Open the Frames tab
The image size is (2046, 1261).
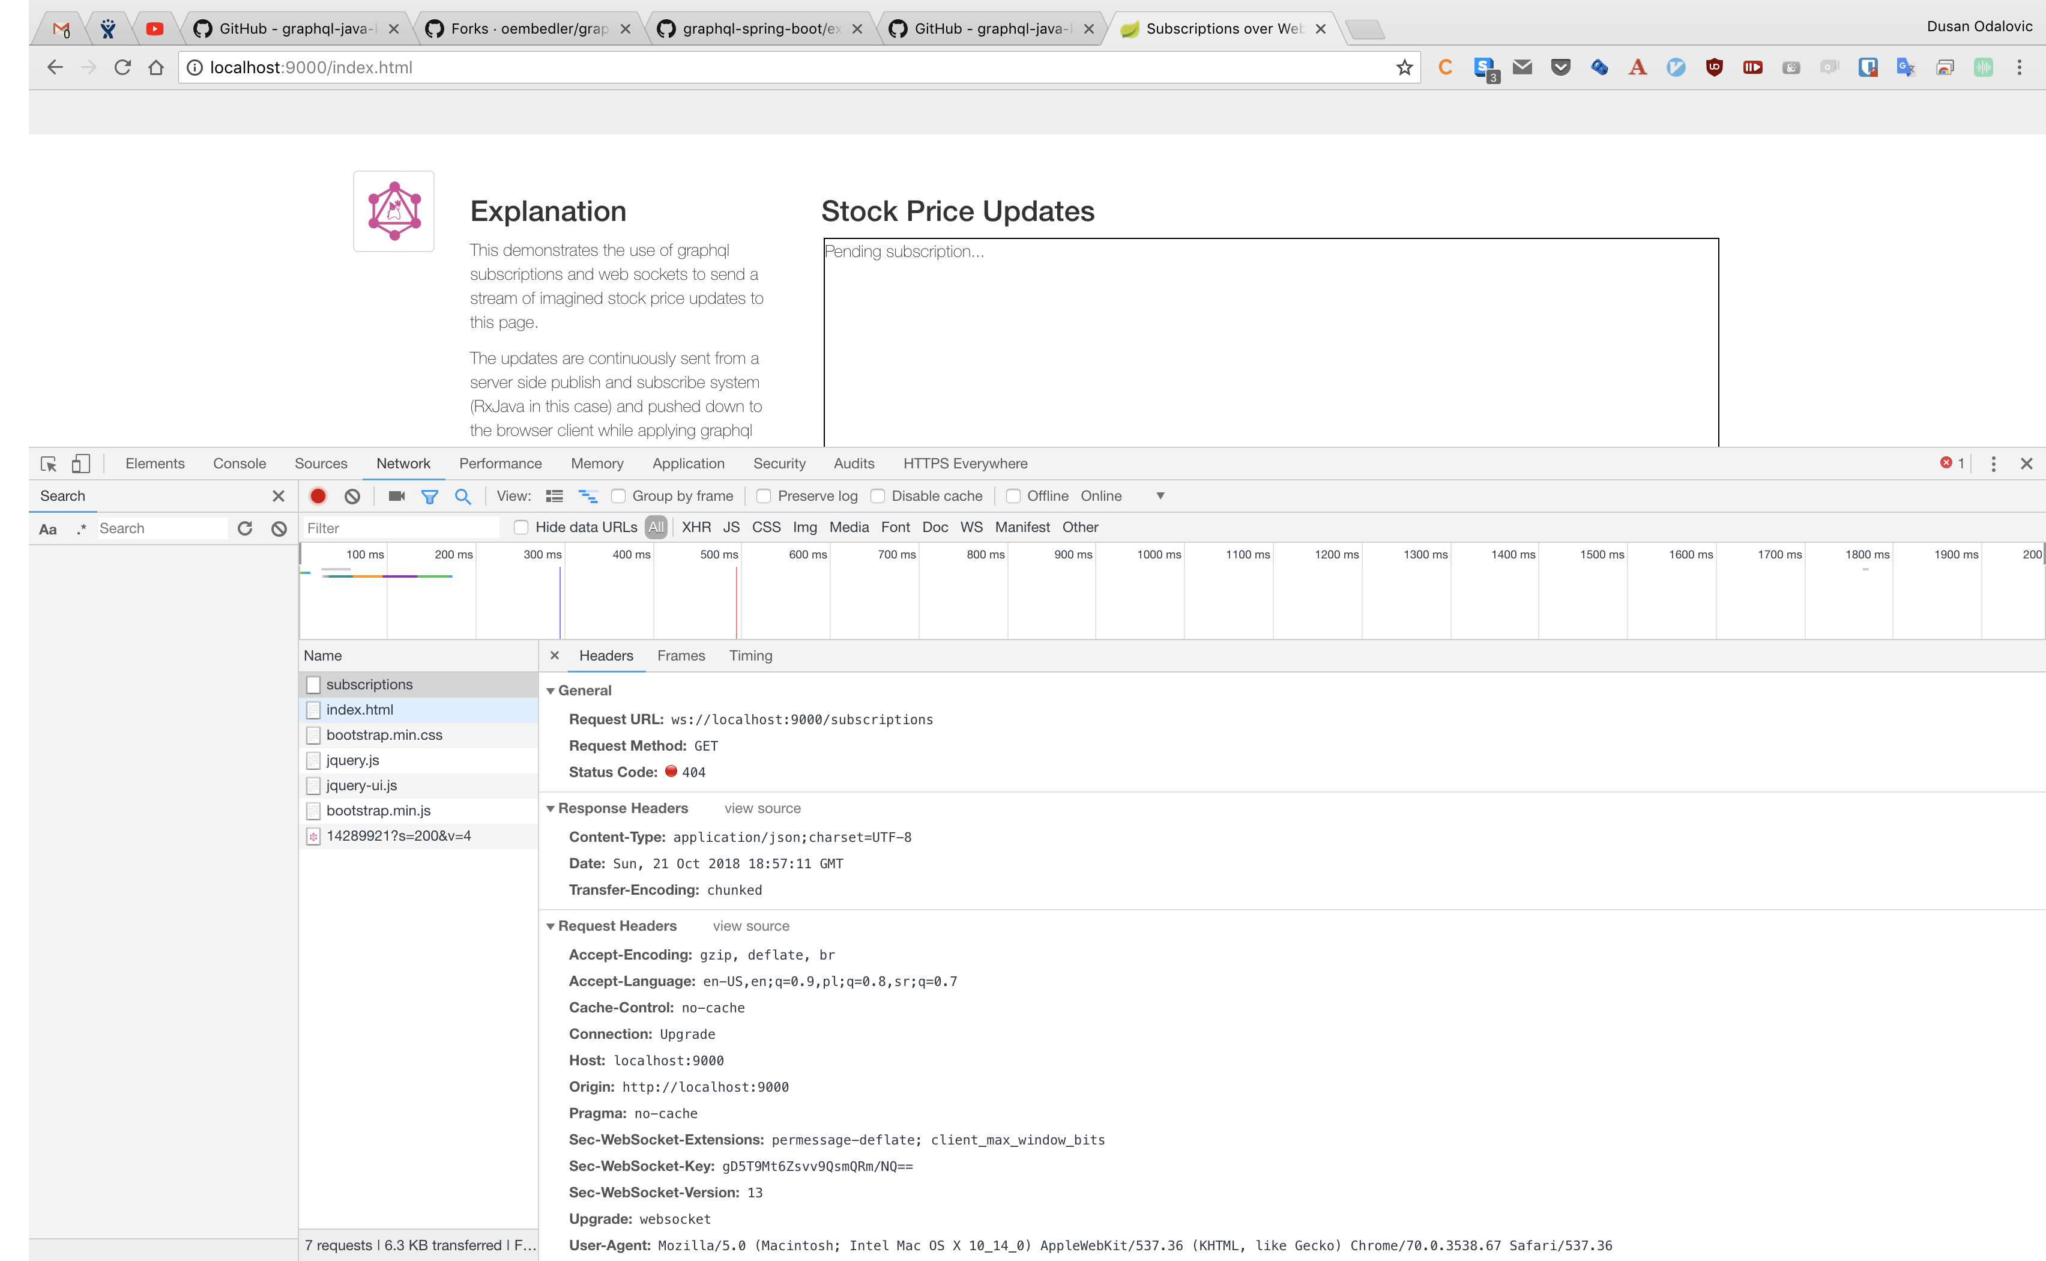point(680,656)
